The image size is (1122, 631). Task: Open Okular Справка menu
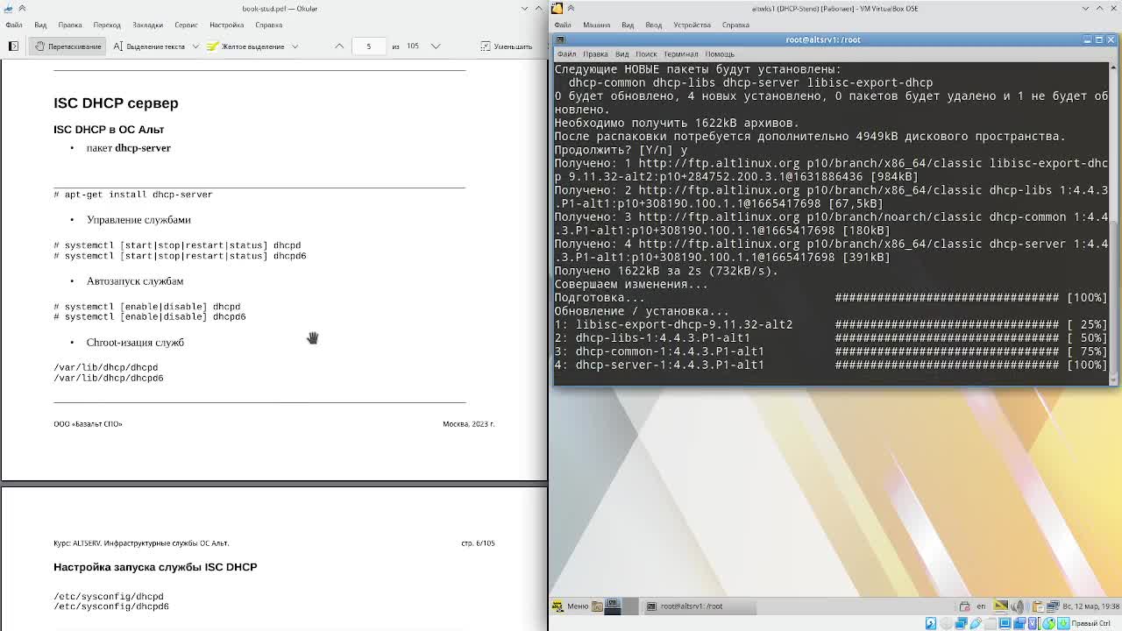click(269, 25)
